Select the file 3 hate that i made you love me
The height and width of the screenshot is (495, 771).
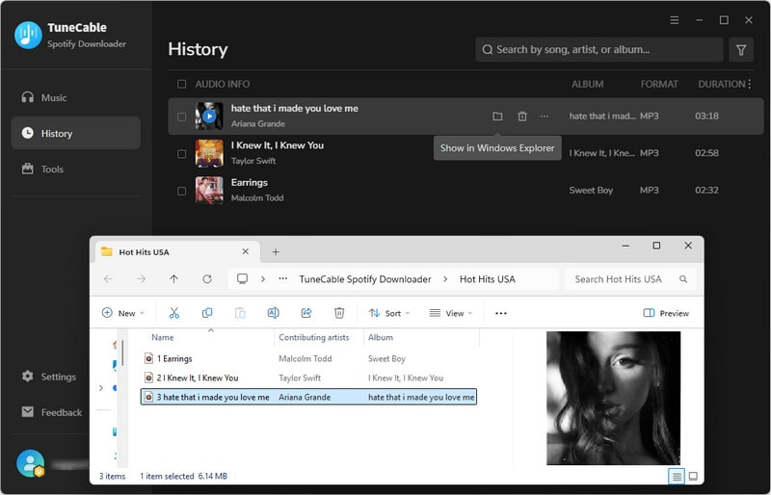[x=308, y=397]
